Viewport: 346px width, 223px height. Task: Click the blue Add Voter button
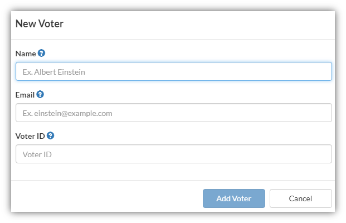point(234,198)
